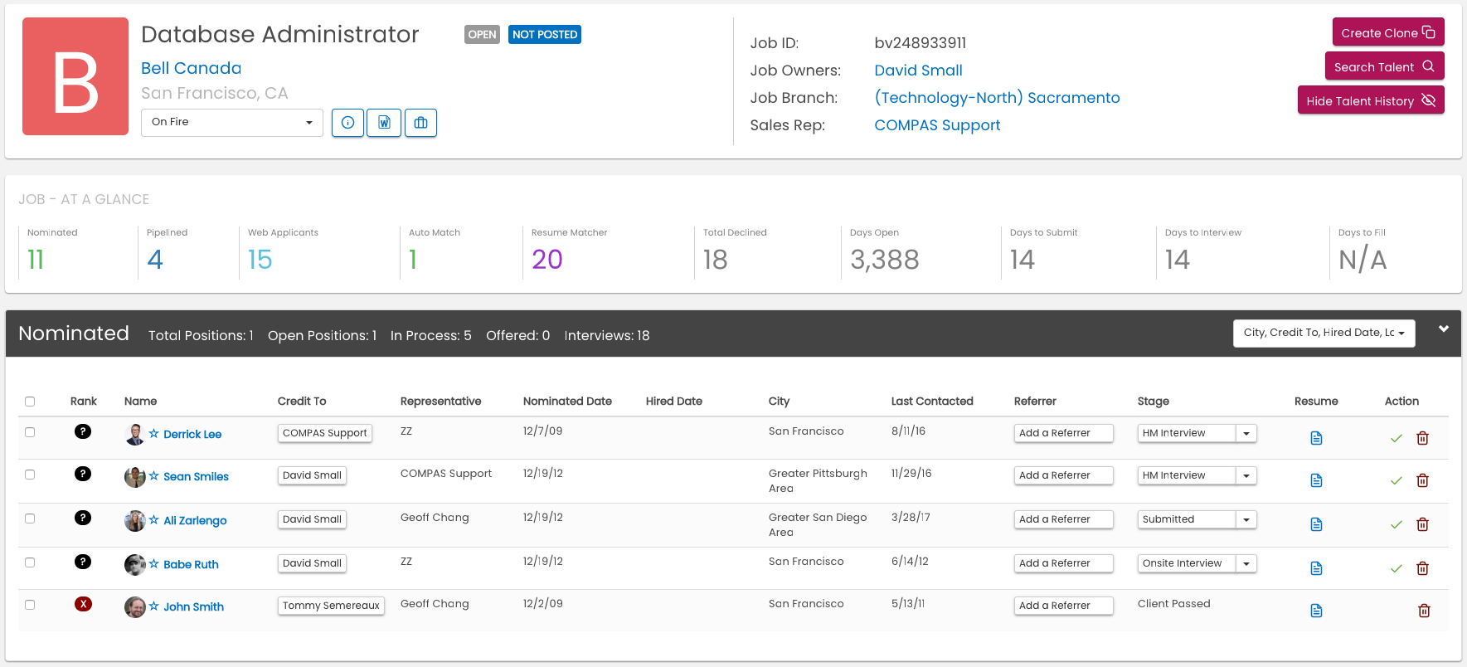Click the green checkmark for Derrick Lee
The height and width of the screenshot is (667, 1467).
click(1397, 438)
